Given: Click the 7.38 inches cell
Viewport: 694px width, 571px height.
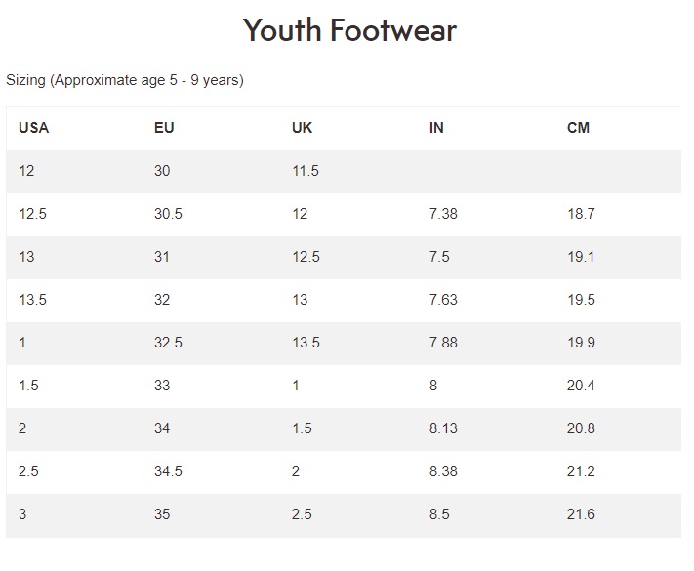Looking at the screenshot, I should (x=443, y=214).
